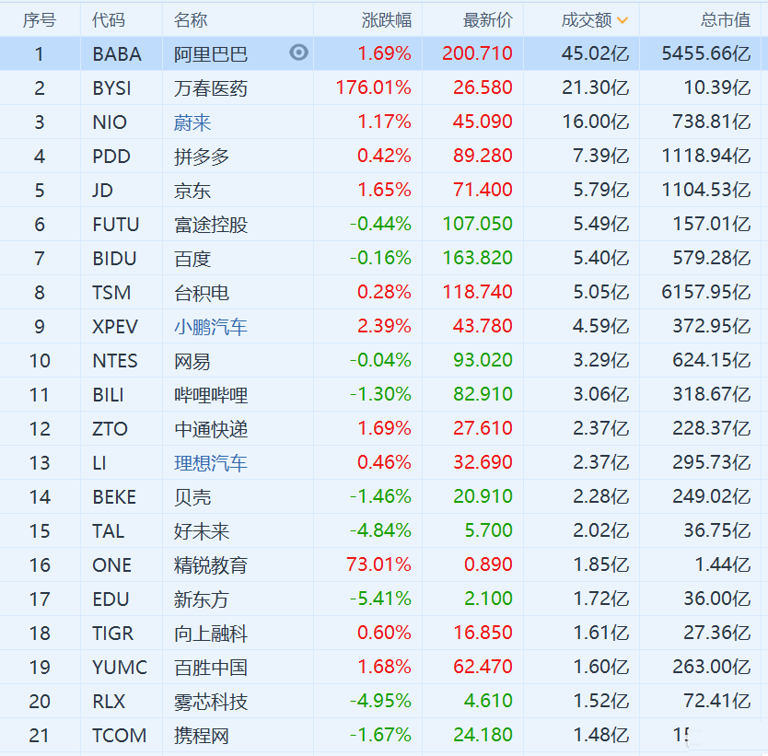Select the 万春医药 row name
Image resolution: width=768 pixels, height=756 pixels.
pyautogui.click(x=211, y=88)
